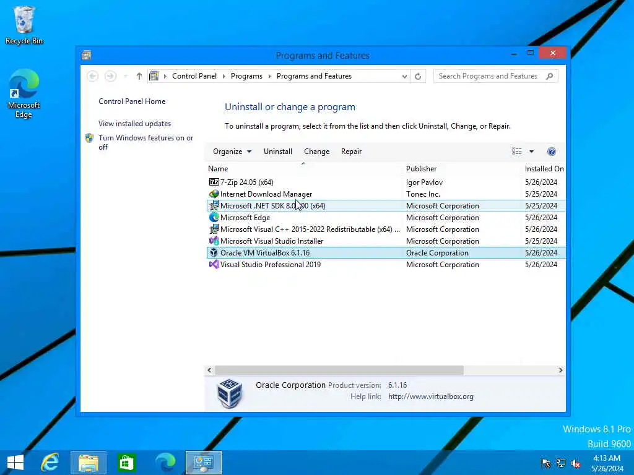Open the help question mark icon
This screenshot has width=634, height=475.
pyautogui.click(x=551, y=152)
